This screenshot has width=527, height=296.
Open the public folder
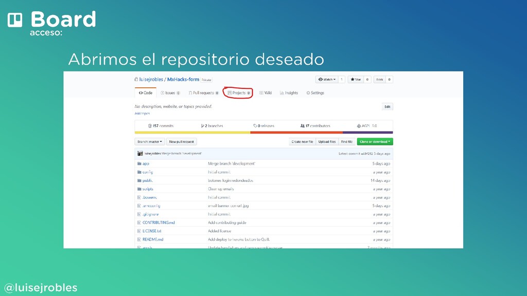147,180
